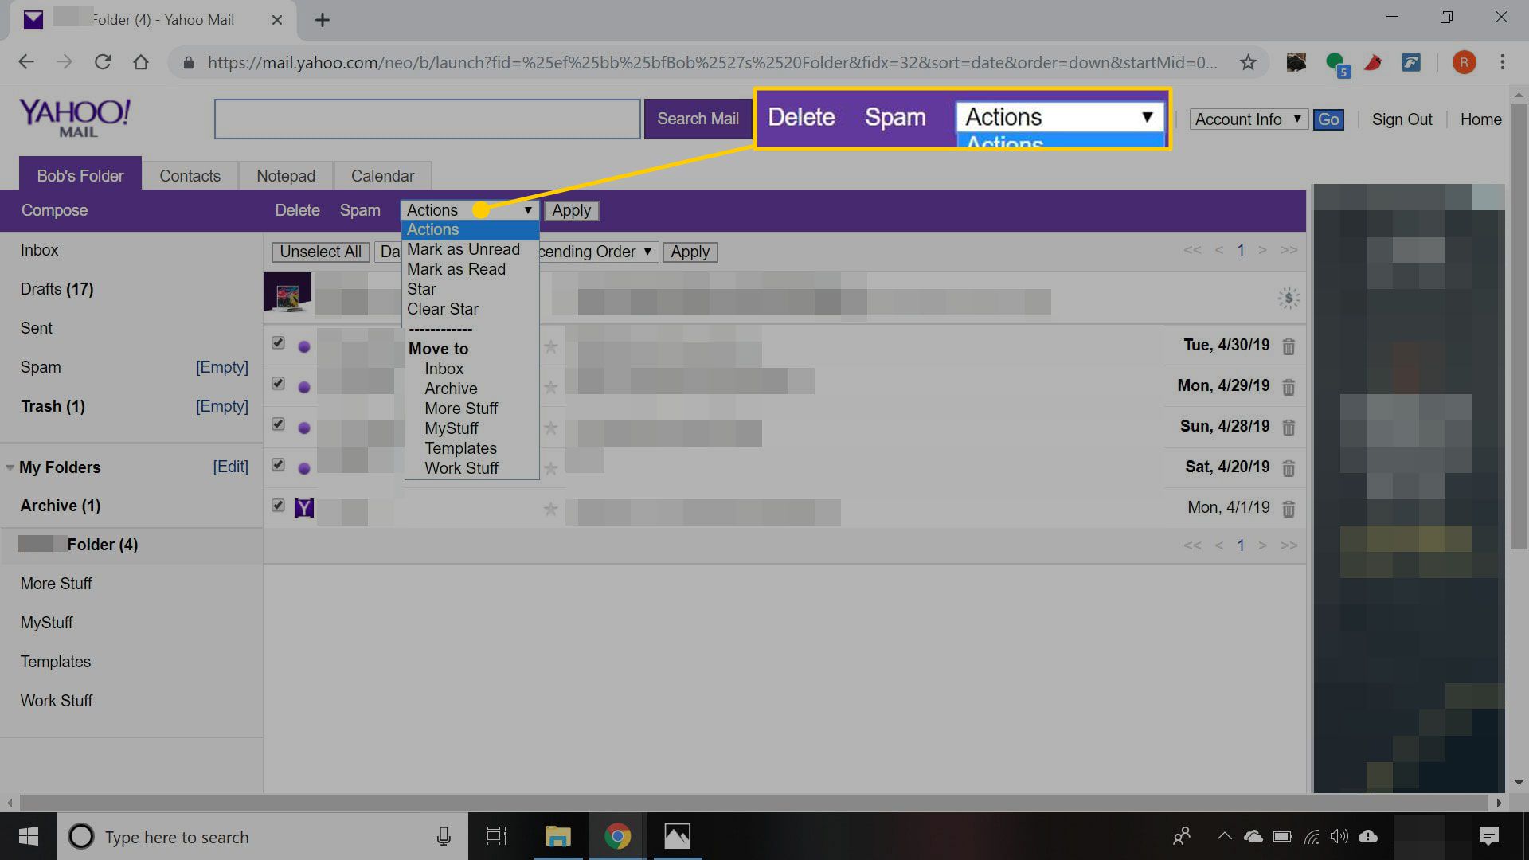The width and height of the screenshot is (1529, 860).
Task: Star the Mon, 4/29/19 message
Action: [x=550, y=387]
